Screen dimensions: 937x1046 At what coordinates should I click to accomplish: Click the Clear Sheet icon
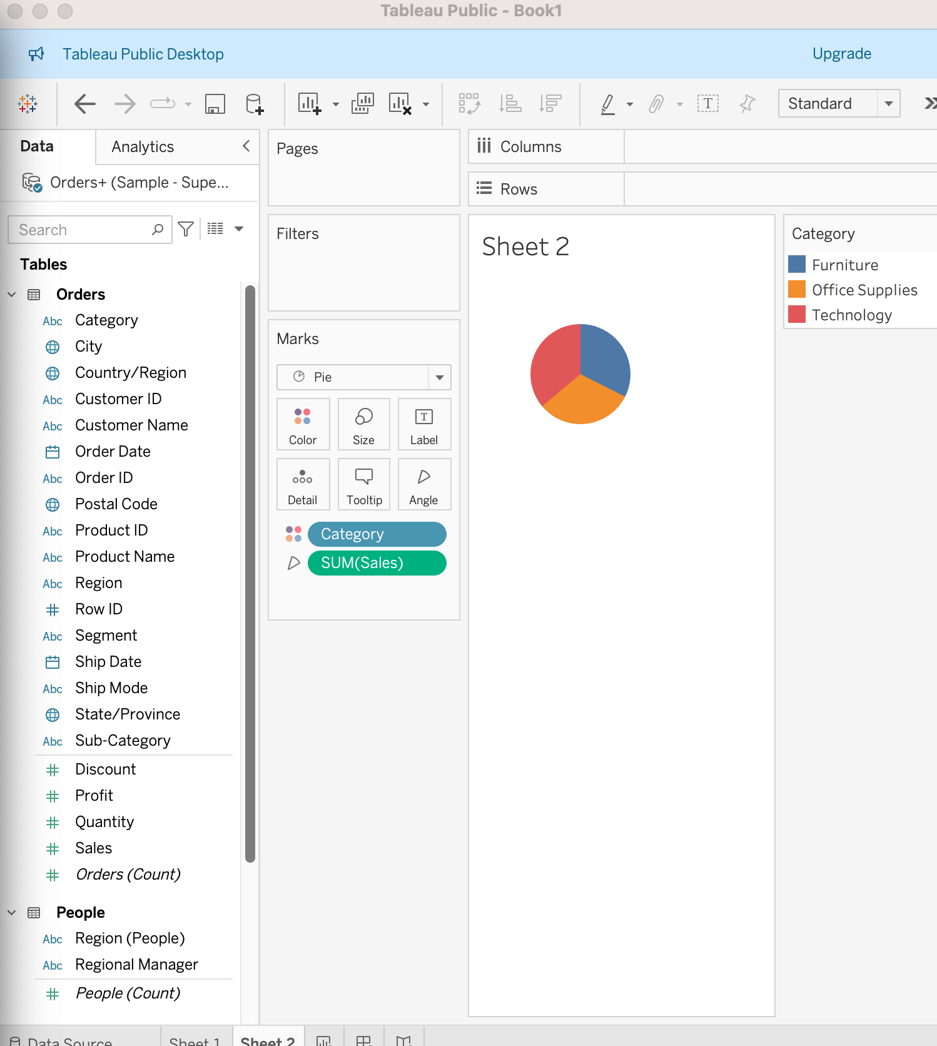click(x=400, y=104)
